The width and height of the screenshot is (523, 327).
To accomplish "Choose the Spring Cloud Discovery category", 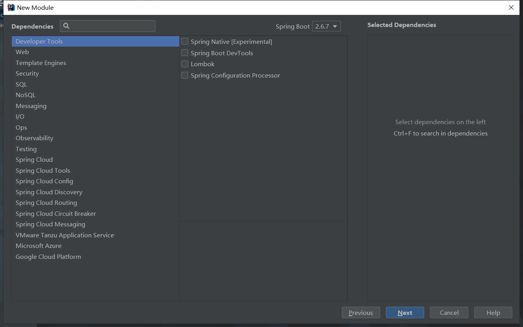I will pos(96,192).
